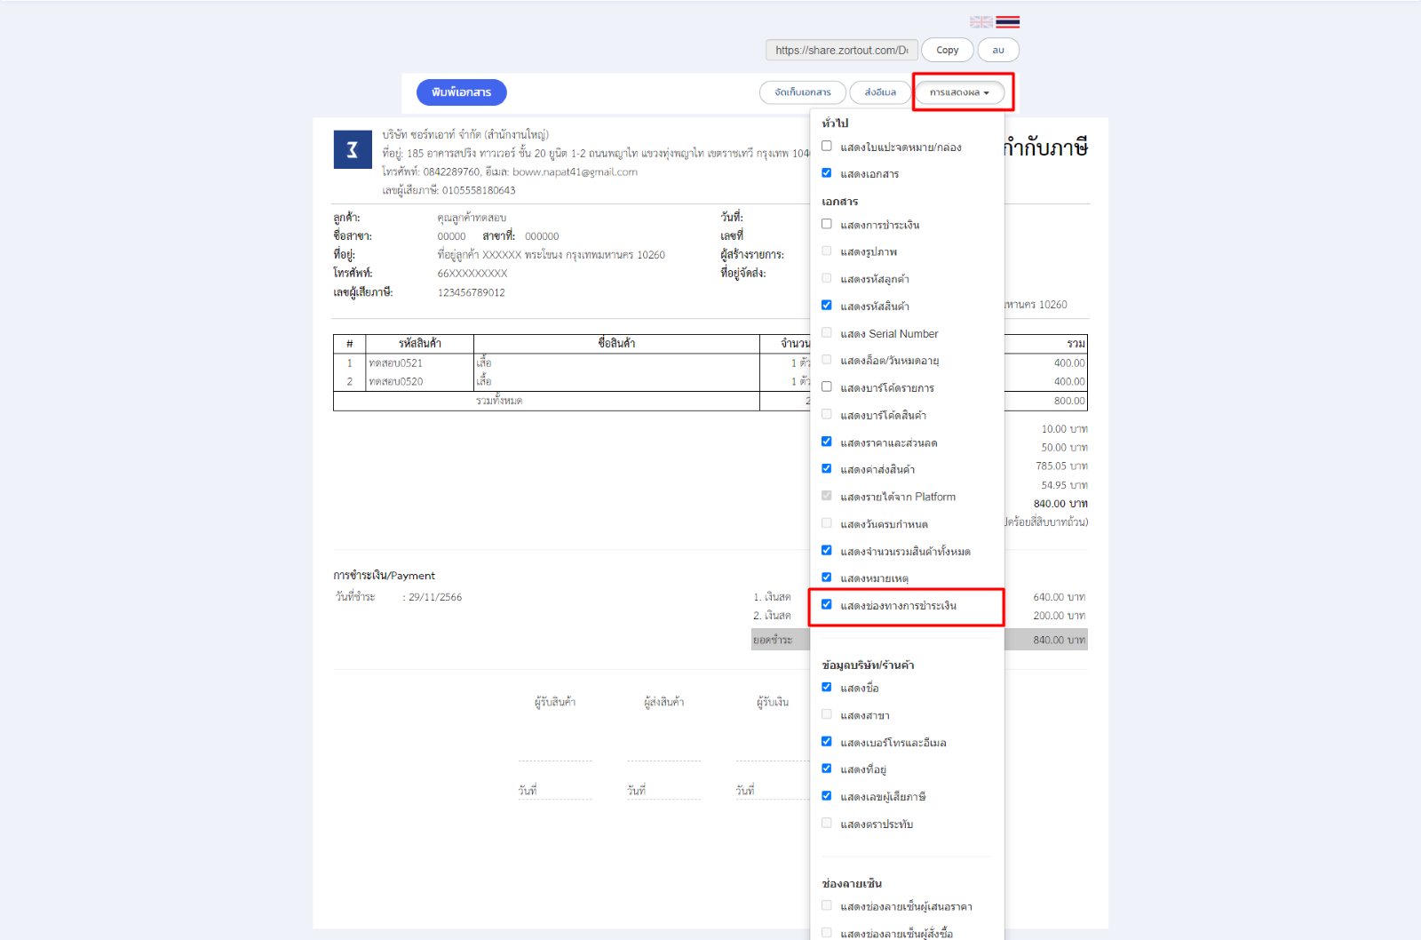Image resolution: width=1421 pixels, height=940 pixels.
Task: Uncheck แสดงเลขผู้เสียภาษี option
Action: click(x=827, y=796)
